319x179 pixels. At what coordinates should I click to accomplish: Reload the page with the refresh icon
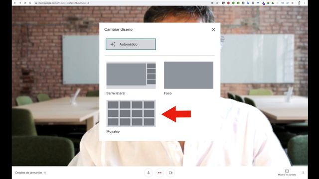(x=25, y=3)
